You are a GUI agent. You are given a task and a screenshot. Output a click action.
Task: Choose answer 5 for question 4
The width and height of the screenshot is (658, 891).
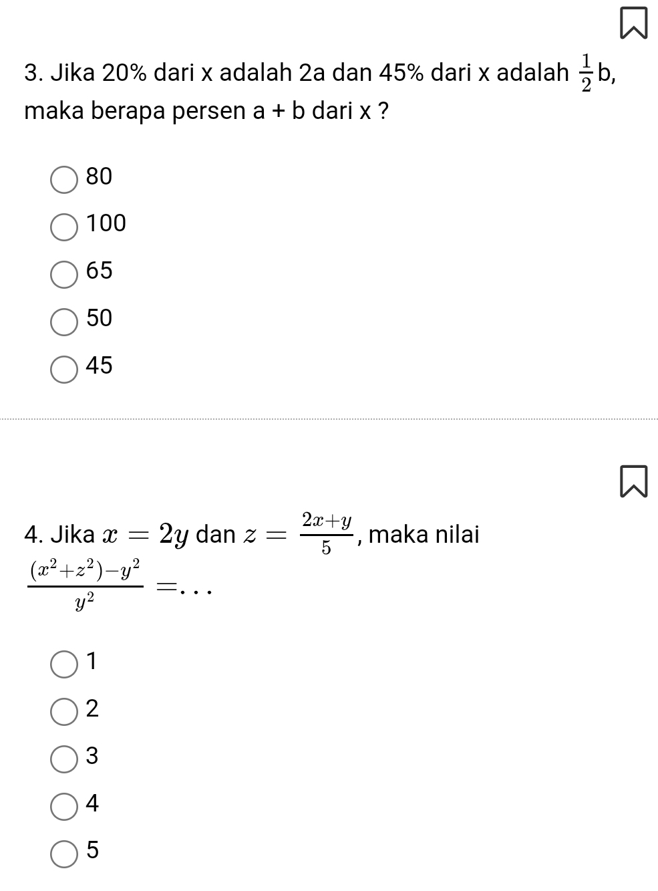coord(64,854)
